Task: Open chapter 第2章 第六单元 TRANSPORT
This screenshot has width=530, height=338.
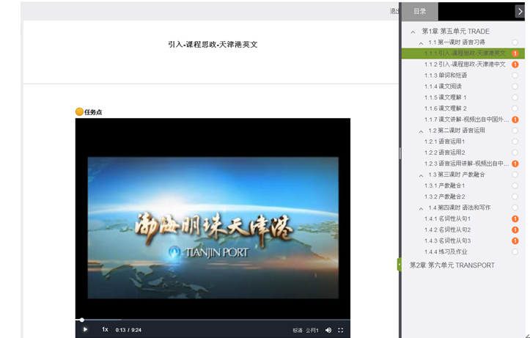Action: click(x=452, y=265)
